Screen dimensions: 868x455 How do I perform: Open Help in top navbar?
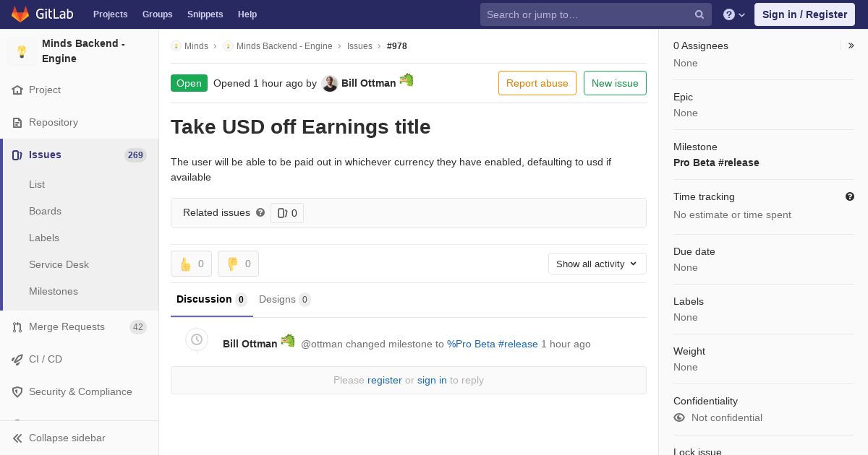point(247,14)
